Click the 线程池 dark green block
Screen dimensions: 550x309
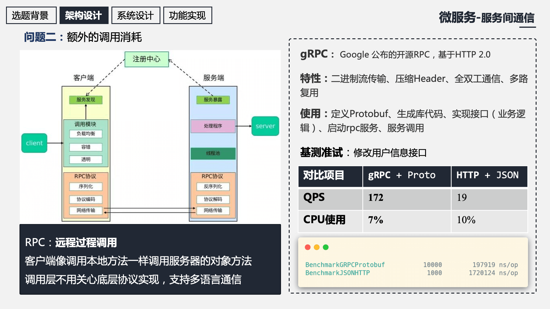pos(213,153)
